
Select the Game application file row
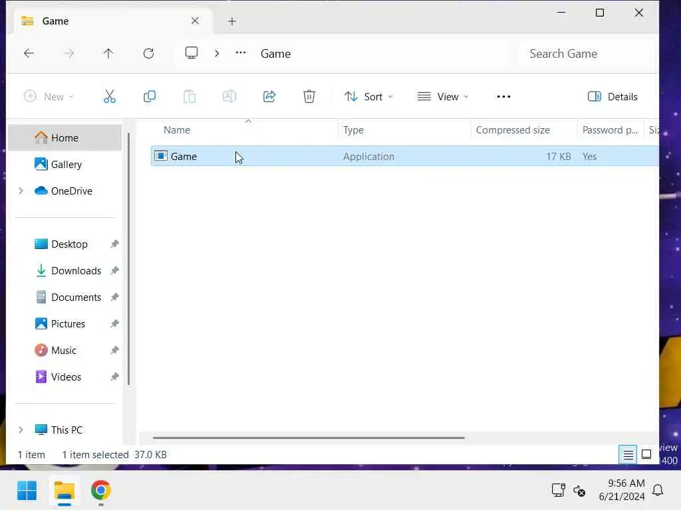(405, 156)
